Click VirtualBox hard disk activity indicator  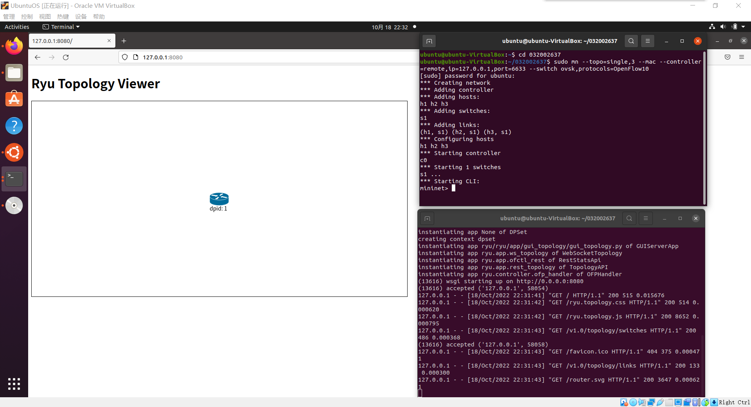coord(624,402)
